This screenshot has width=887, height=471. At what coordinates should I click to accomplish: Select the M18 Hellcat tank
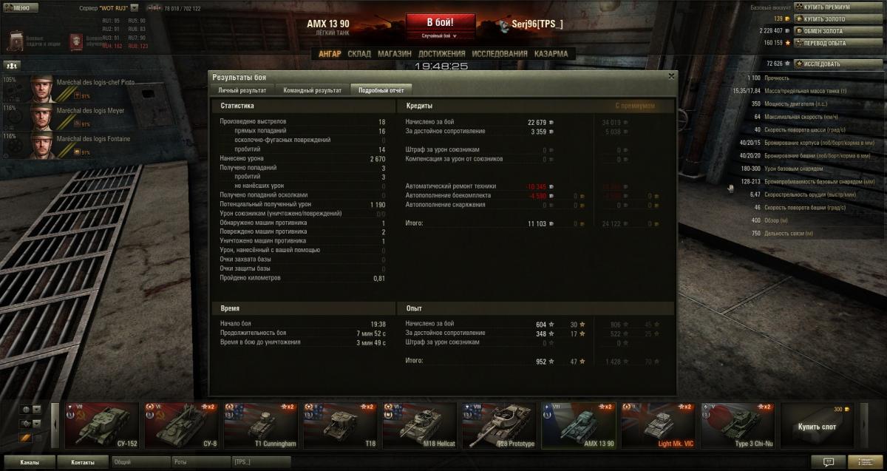(421, 425)
